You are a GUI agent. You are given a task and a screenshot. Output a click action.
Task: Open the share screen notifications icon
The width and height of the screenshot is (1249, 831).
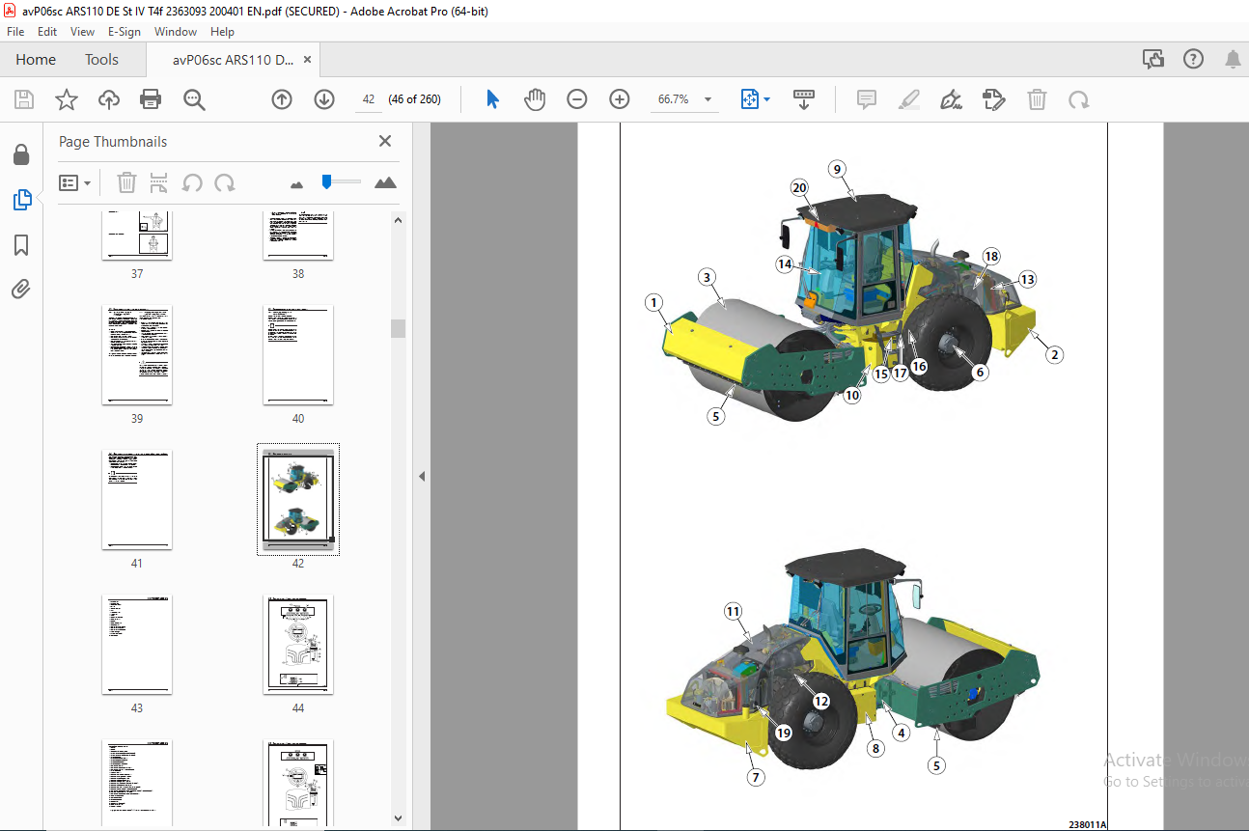tap(1153, 60)
